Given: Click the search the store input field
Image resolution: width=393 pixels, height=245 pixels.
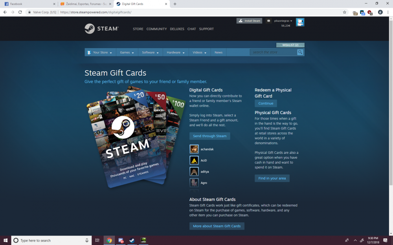Looking at the screenshot, I should pos(273,52).
